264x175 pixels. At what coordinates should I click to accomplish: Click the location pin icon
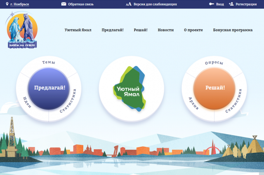click(x=7, y=4)
